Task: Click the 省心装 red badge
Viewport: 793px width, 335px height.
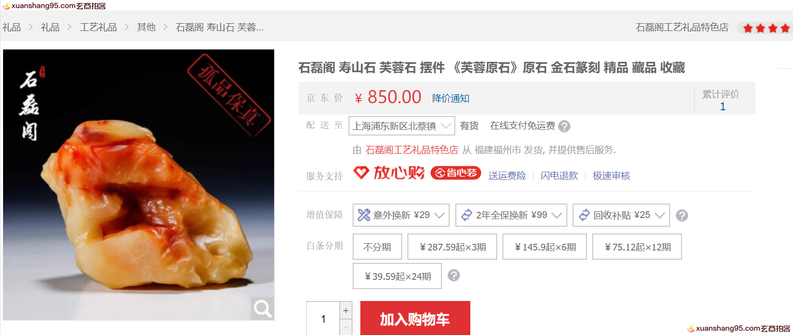Action: pyautogui.click(x=456, y=173)
